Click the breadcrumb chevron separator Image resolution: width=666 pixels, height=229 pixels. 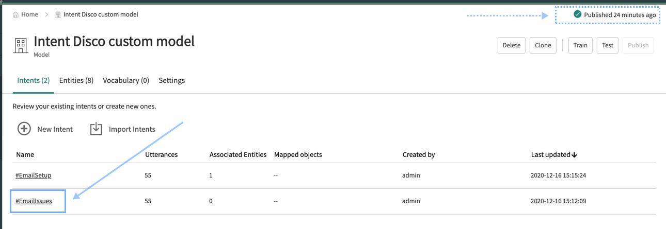pos(46,14)
